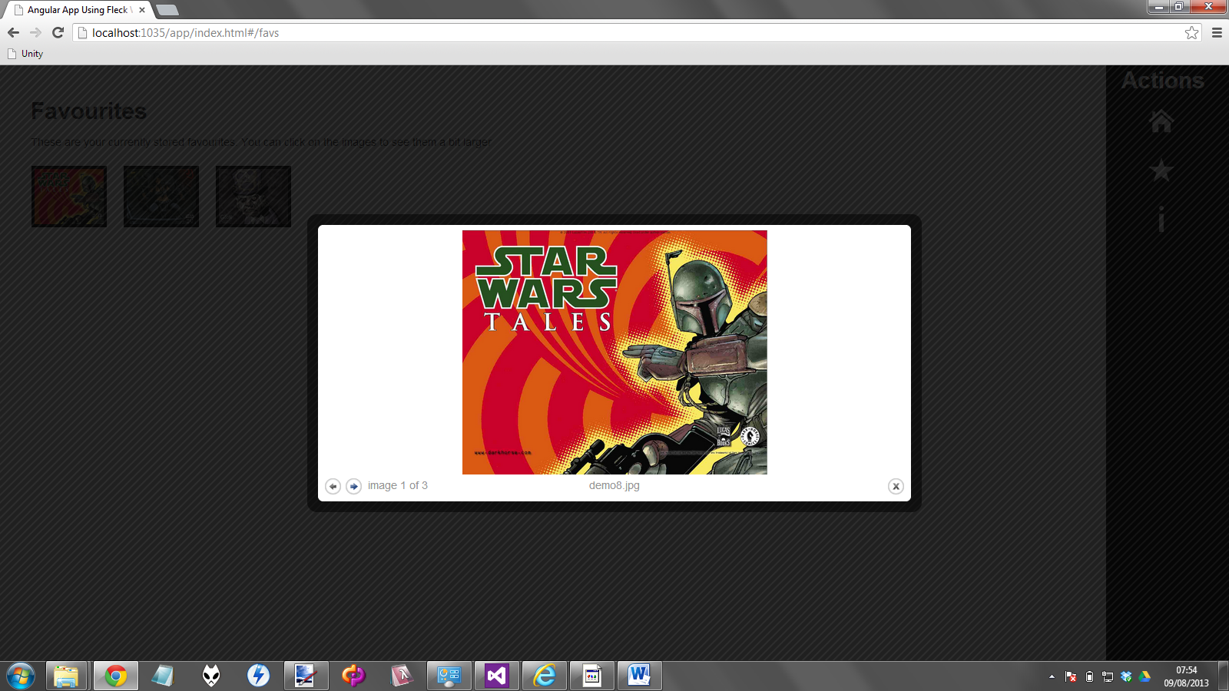Go back with browser back arrow
1229x691 pixels.
click(x=13, y=32)
